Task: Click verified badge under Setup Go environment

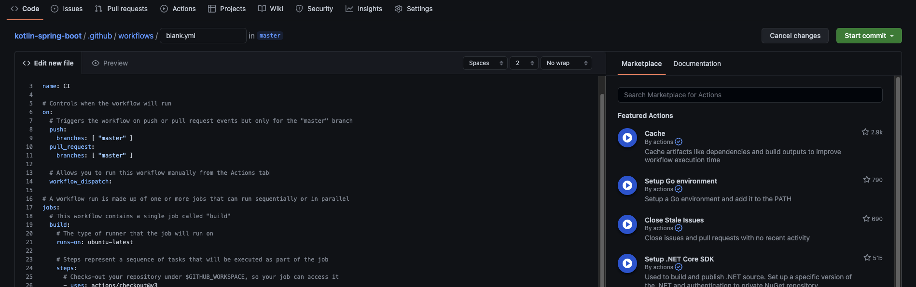Action: (679, 189)
